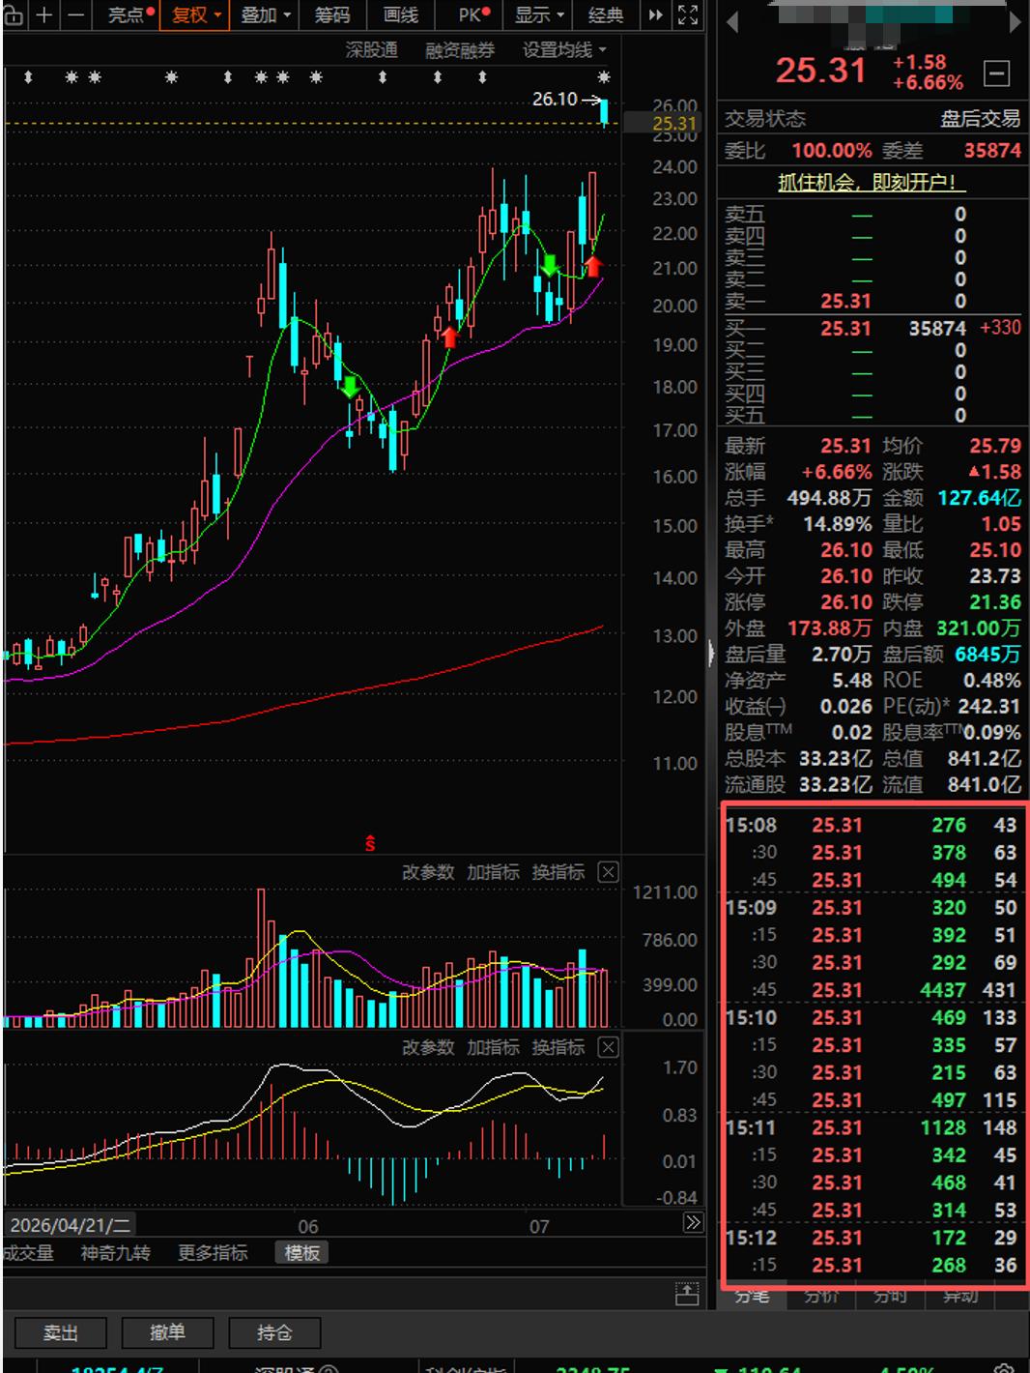Show more toolbar items with double-arrow icon

[656, 15]
